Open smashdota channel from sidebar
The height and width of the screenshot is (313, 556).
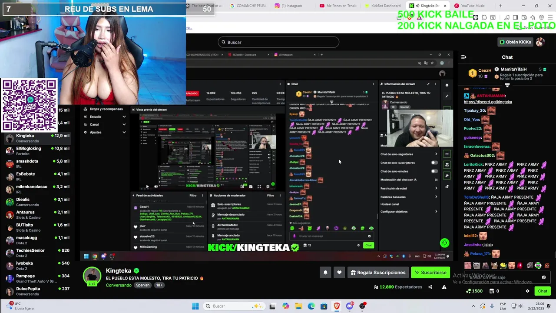[37, 163]
